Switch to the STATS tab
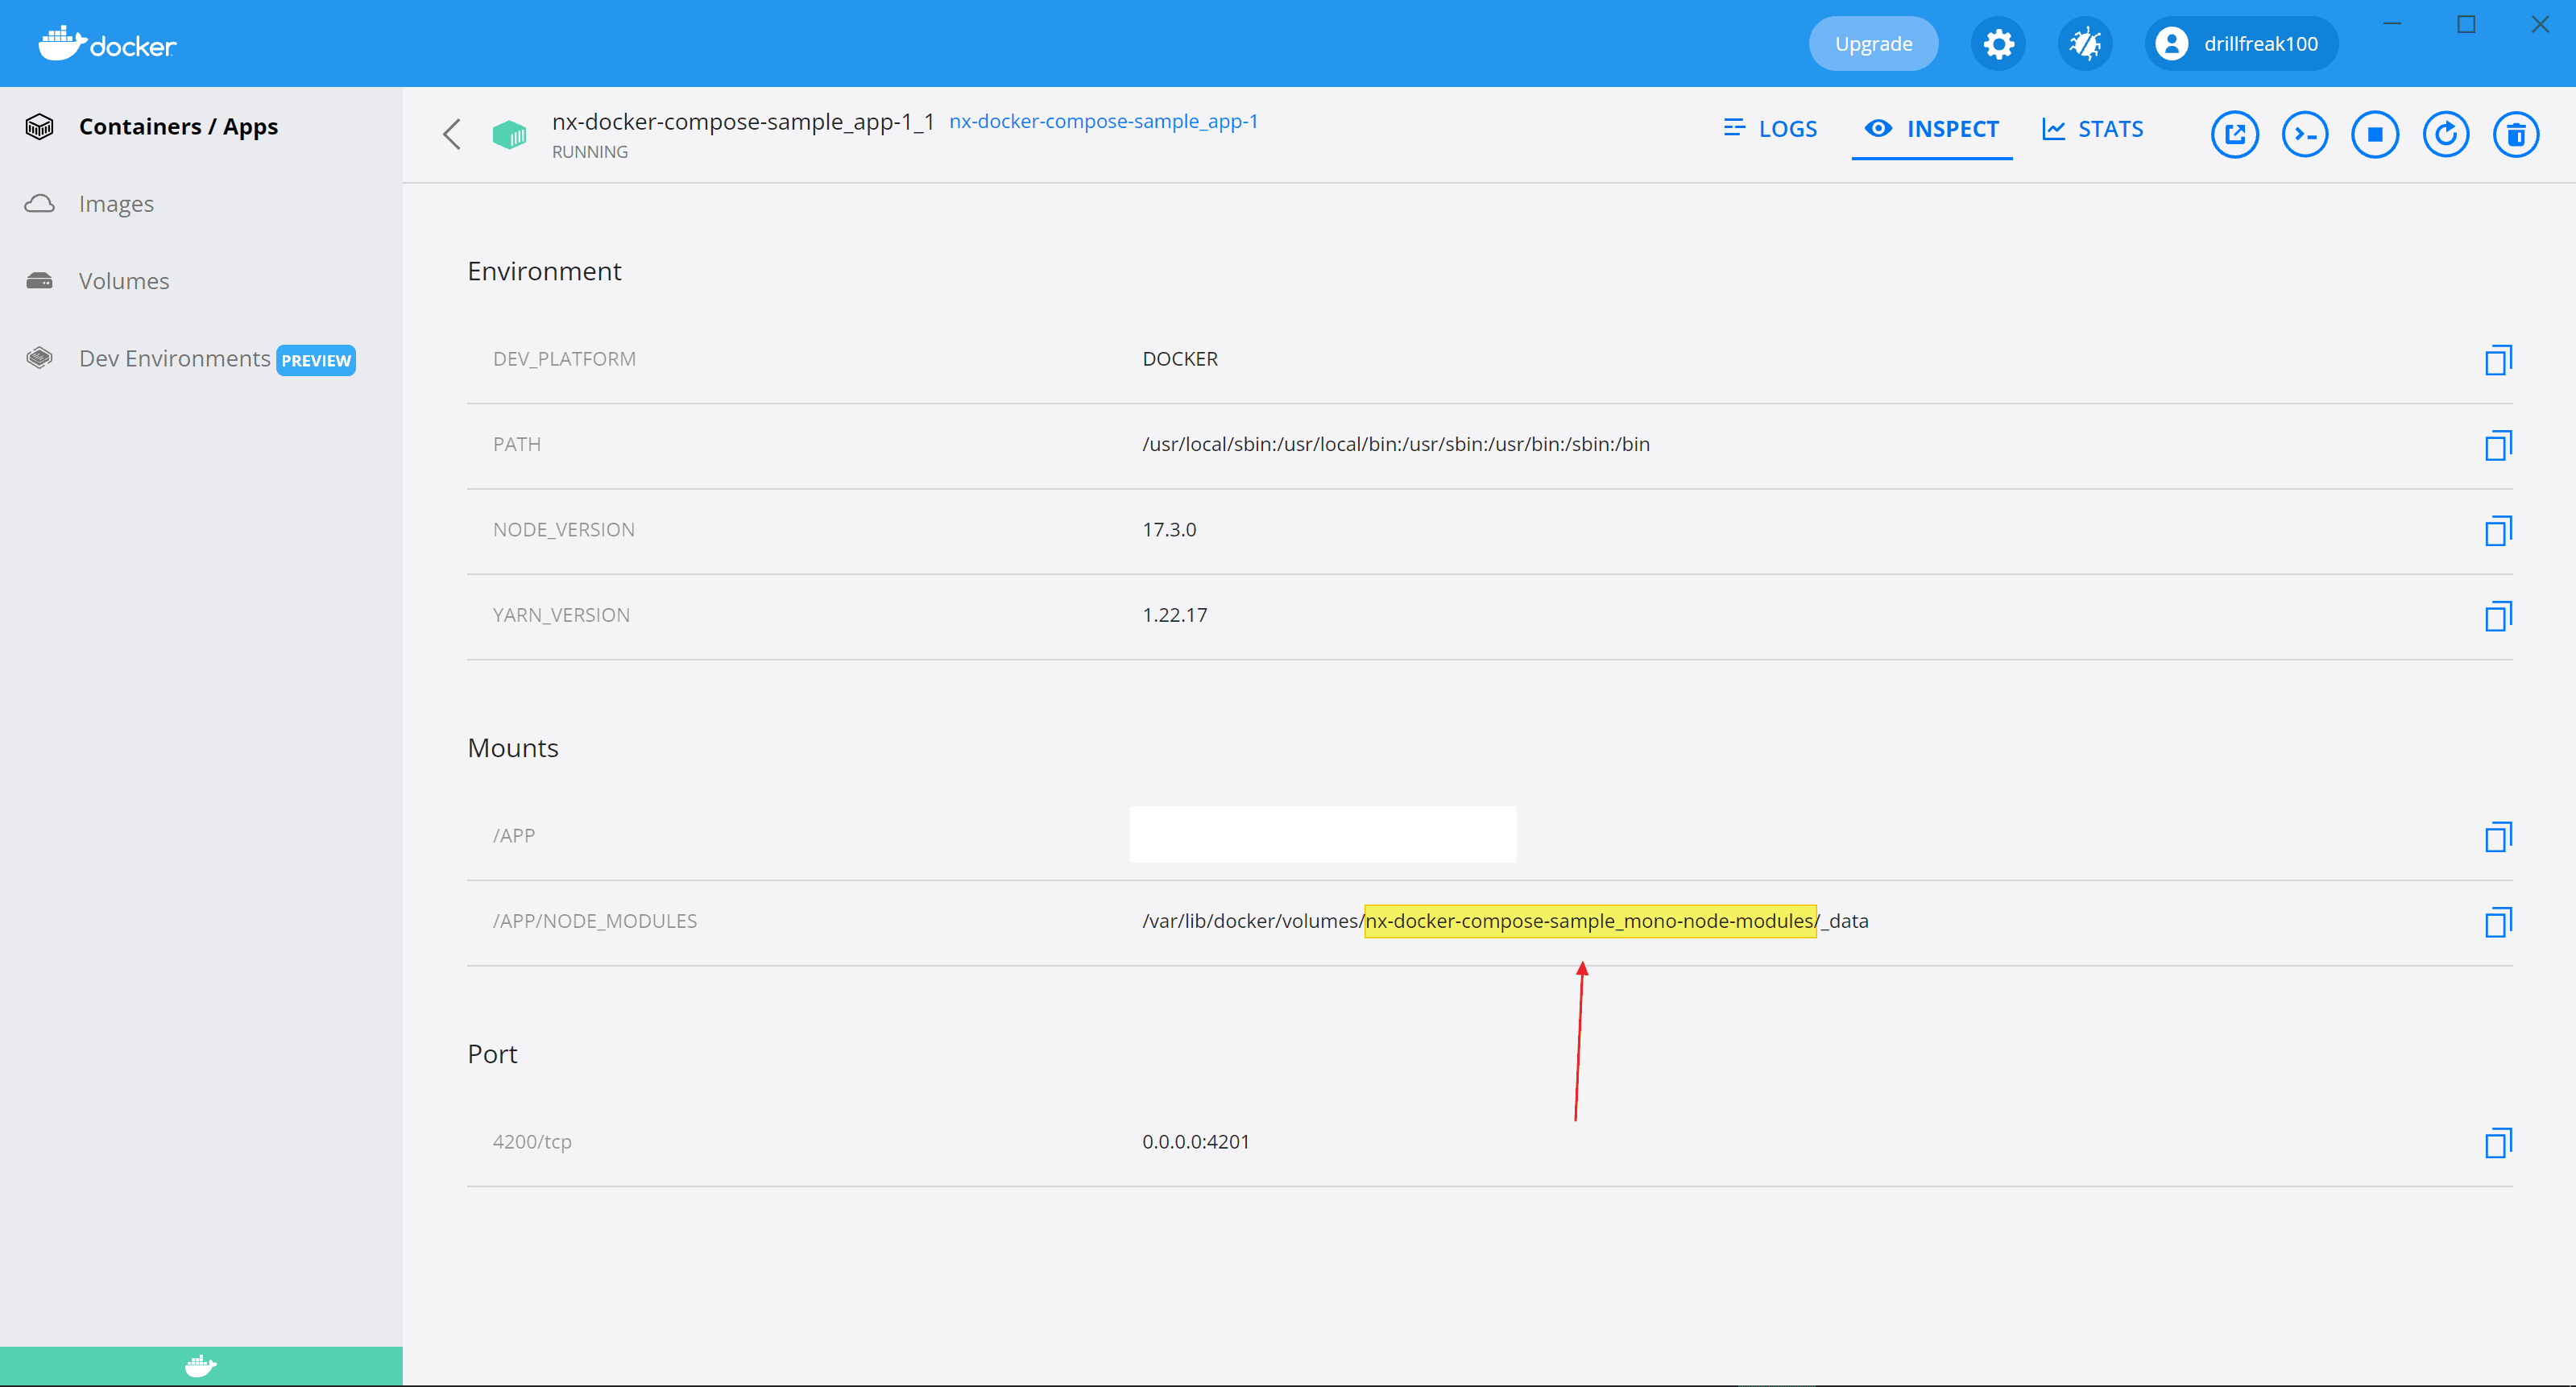 [2093, 129]
